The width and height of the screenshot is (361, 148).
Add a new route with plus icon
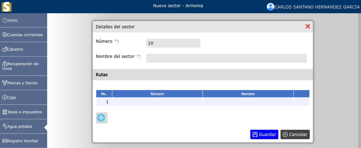[102, 118]
